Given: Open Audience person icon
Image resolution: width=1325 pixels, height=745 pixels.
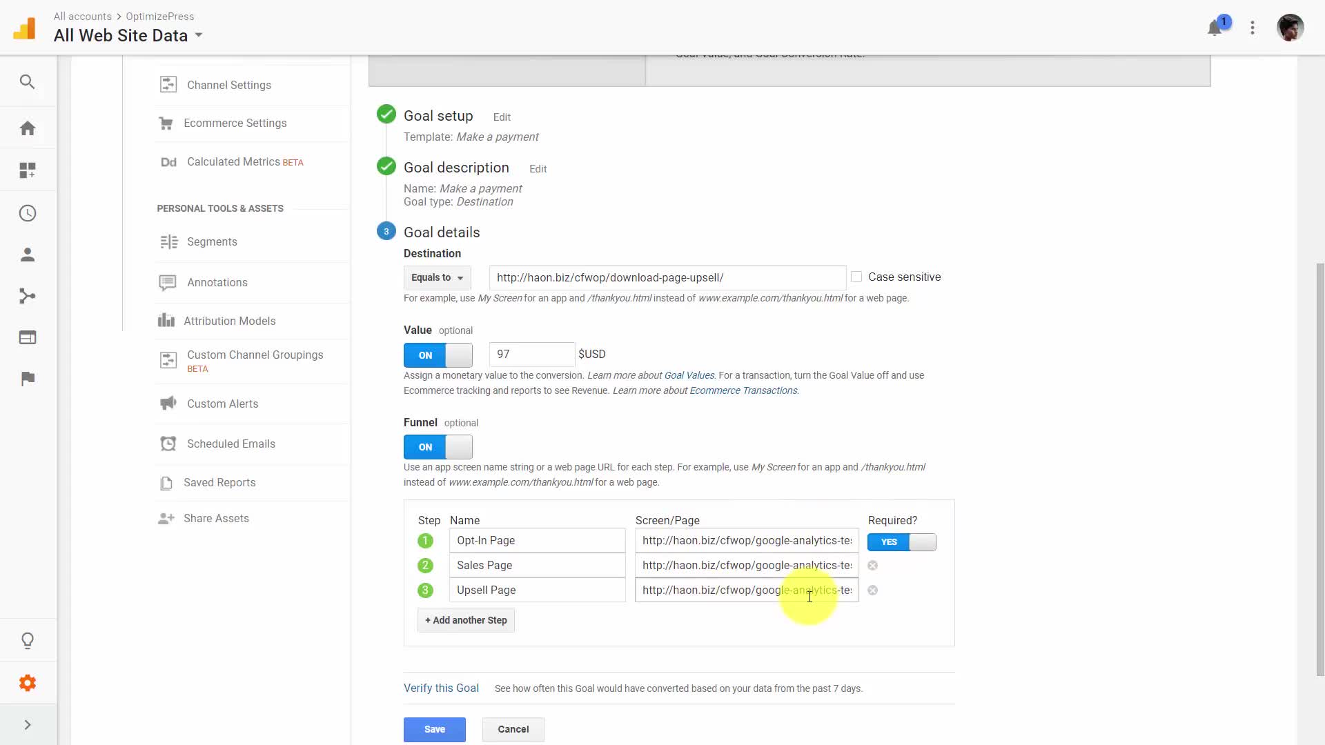Looking at the screenshot, I should [x=28, y=255].
